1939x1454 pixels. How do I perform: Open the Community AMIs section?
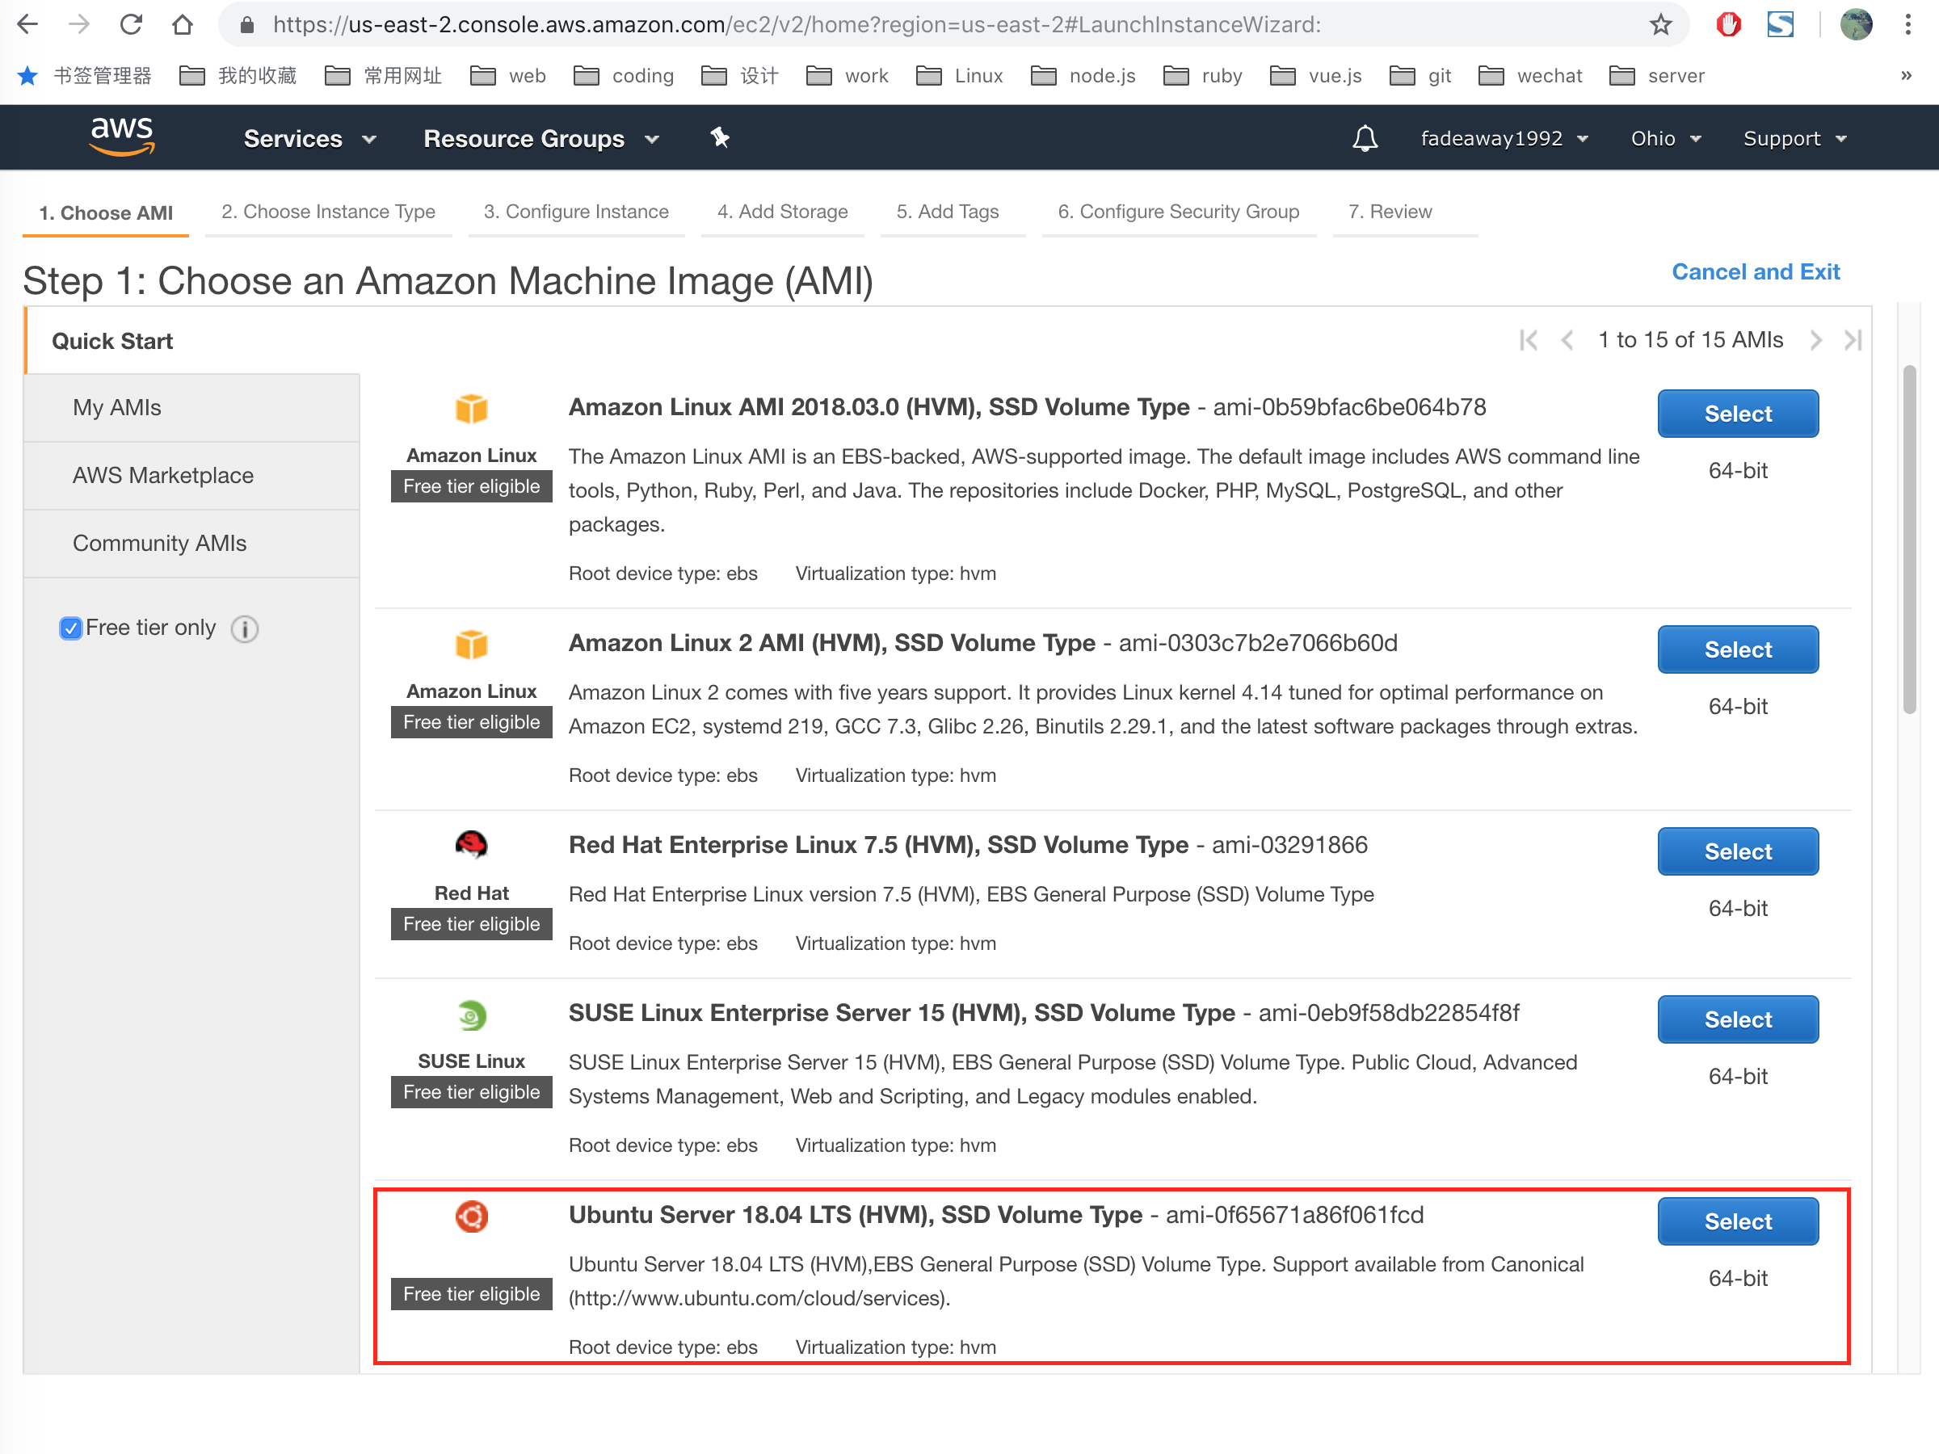pyautogui.click(x=159, y=544)
